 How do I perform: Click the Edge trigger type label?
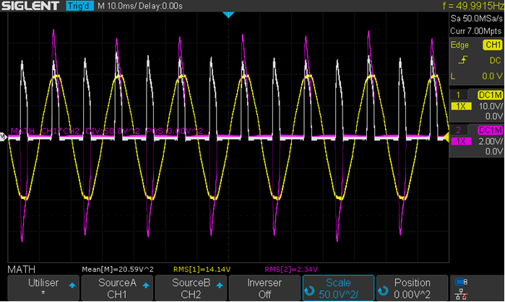[x=459, y=45]
